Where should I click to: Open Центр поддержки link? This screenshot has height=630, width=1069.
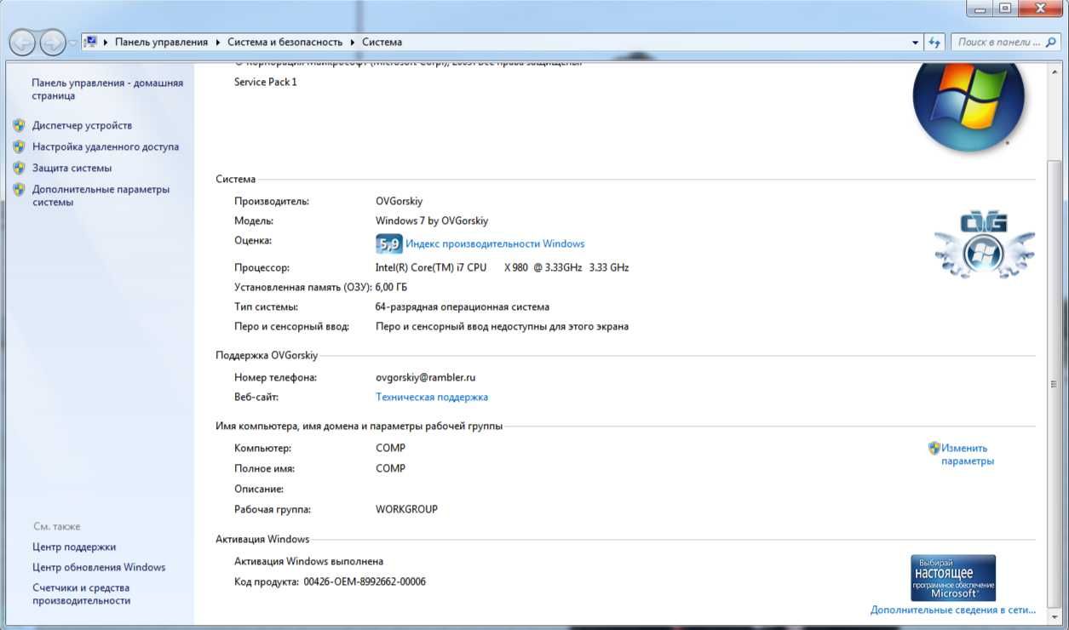tap(74, 547)
